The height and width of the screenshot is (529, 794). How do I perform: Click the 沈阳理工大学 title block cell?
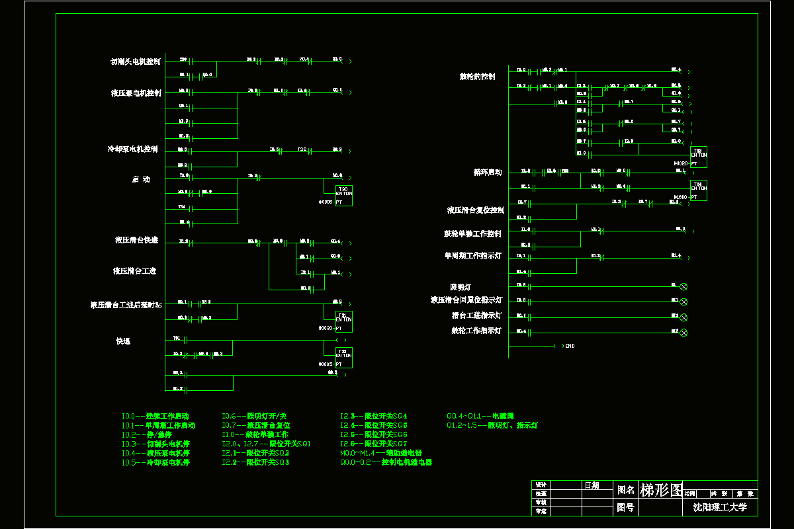point(720,507)
